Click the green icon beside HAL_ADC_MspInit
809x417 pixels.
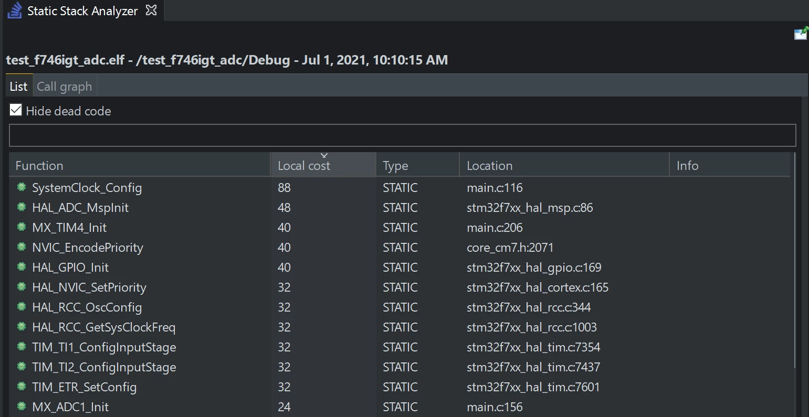pos(22,207)
